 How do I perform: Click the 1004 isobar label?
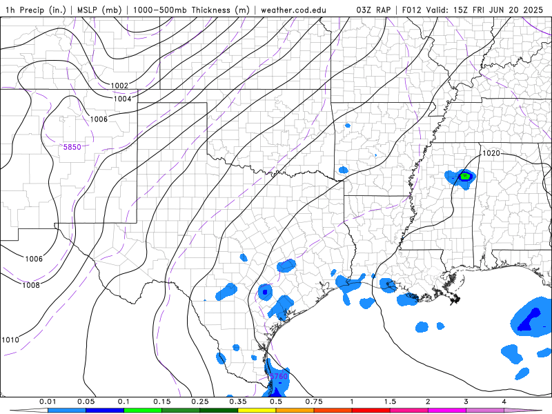[123, 99]
